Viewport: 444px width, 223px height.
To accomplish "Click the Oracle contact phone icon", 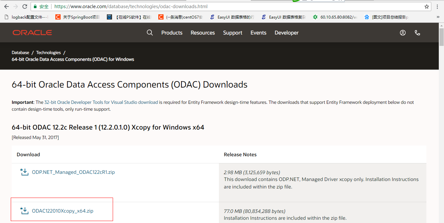I will pyautogui.click(x=417, y=33).
